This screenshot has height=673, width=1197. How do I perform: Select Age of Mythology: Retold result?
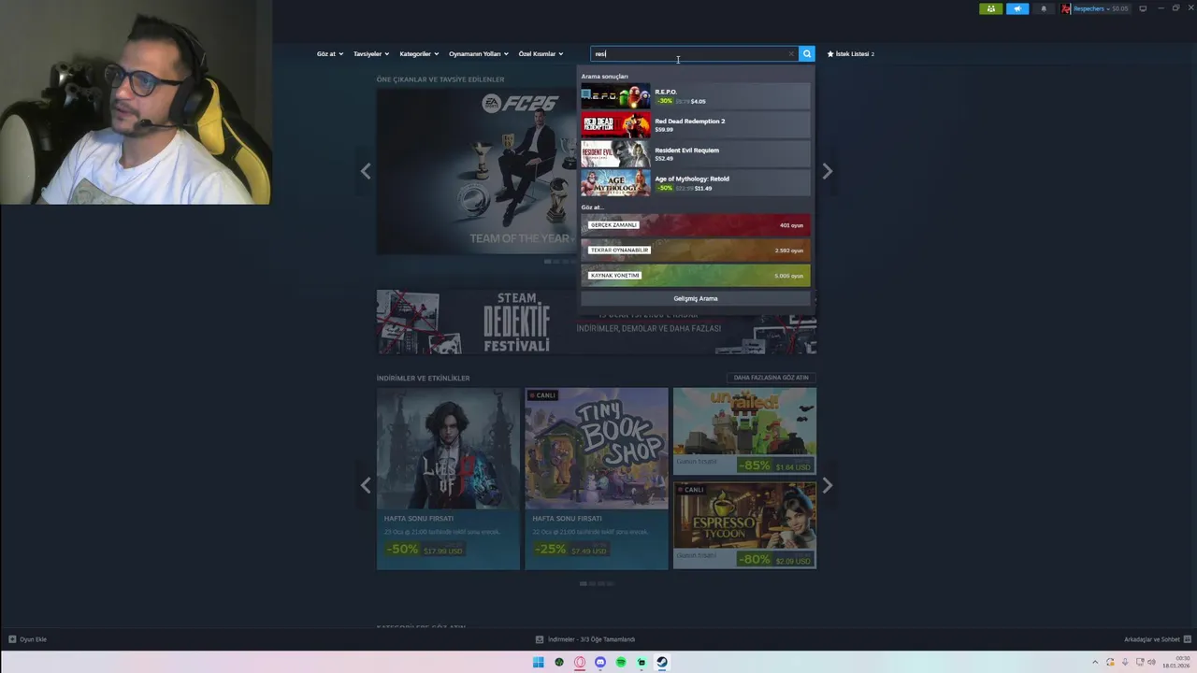[696, 183]
